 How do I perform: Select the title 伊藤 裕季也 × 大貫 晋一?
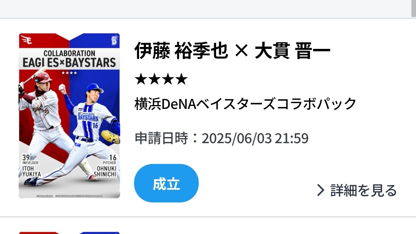tap(232, 50)
